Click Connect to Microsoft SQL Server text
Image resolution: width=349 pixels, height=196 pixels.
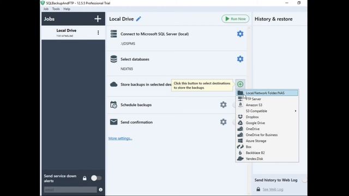155,34
